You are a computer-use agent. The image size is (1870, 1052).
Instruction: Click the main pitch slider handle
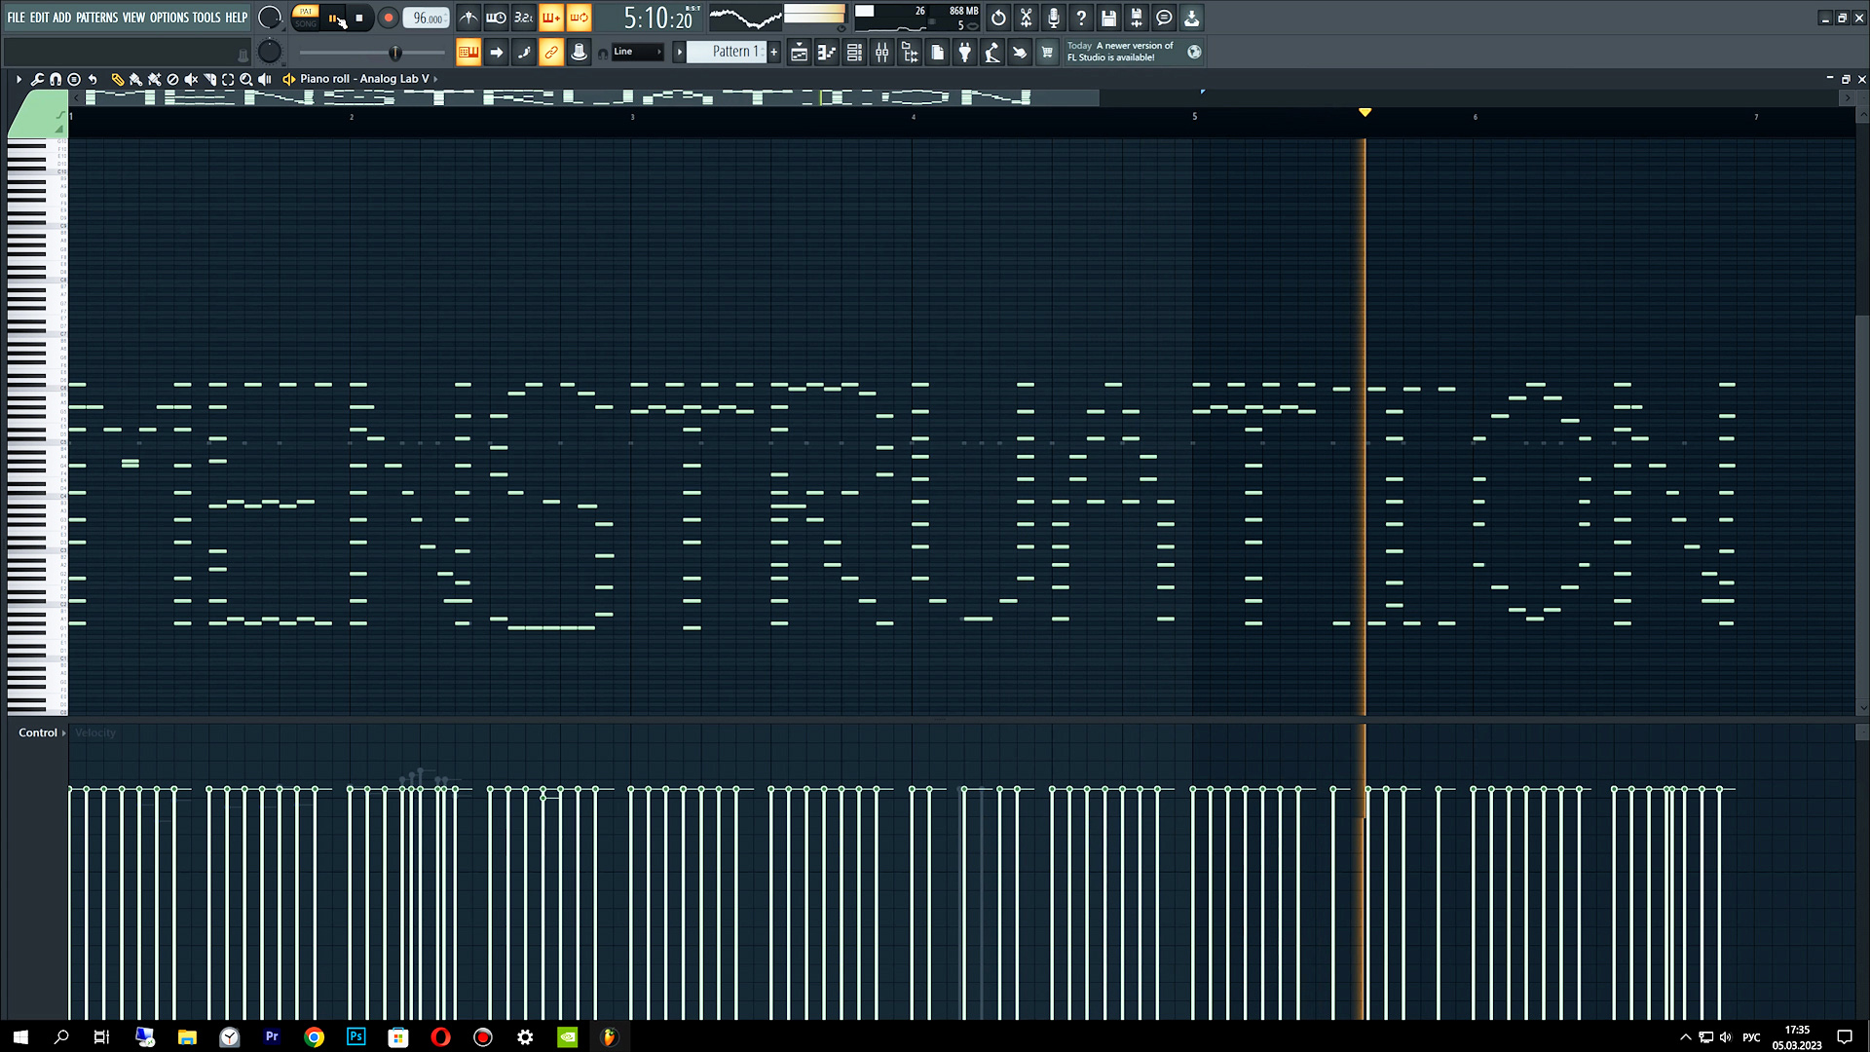(x=394, y=53)
